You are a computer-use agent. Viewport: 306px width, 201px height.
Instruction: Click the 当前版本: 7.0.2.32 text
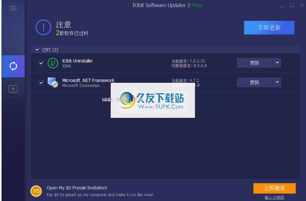[188, 61]
